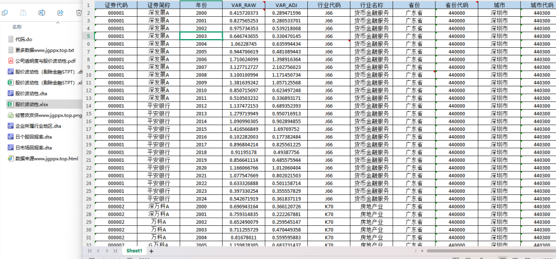Select row header number 27

tap(89, 206)
